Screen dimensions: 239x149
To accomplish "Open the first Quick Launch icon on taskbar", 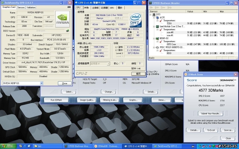I will tap(21, 146).
